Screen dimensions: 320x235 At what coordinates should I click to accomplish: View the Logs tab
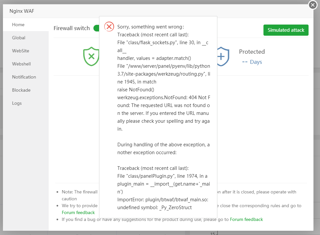17,103
